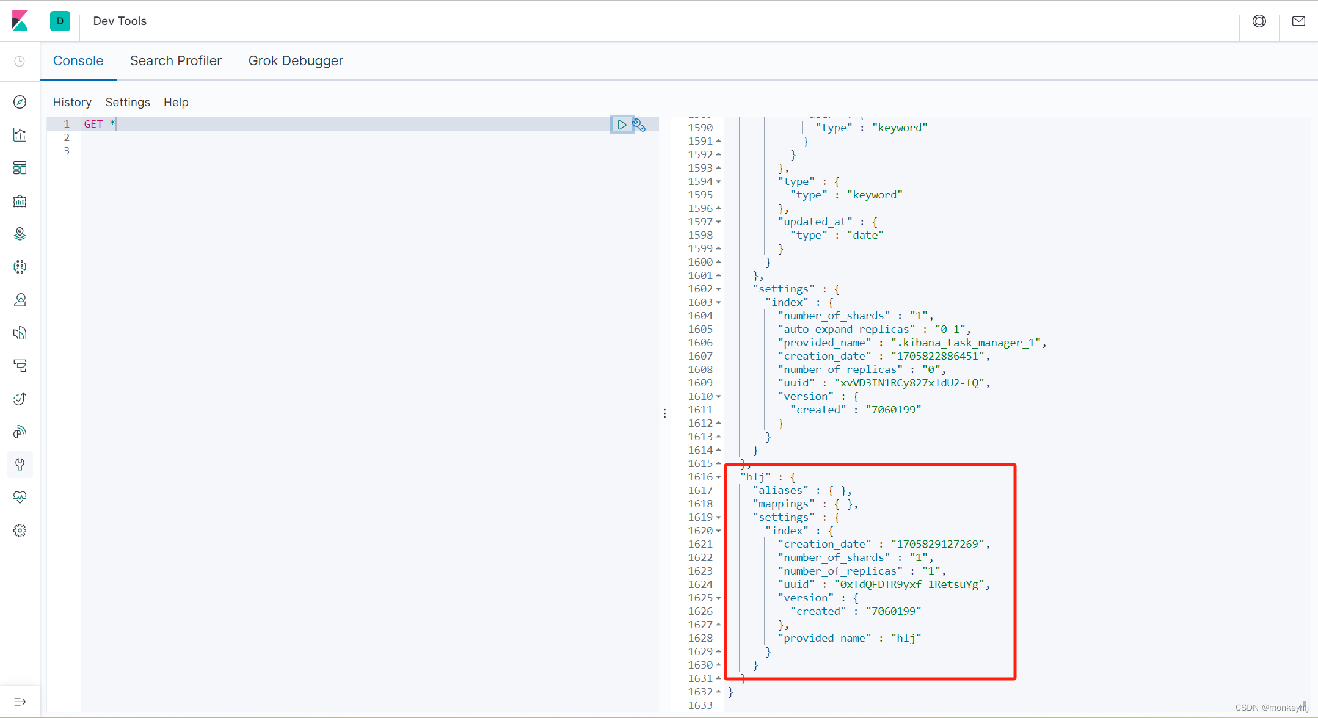The width and height of the screenshot is (1318, 718).
Task: Open the help lifebuoy icon
Action: click(x=1259, y=21)
